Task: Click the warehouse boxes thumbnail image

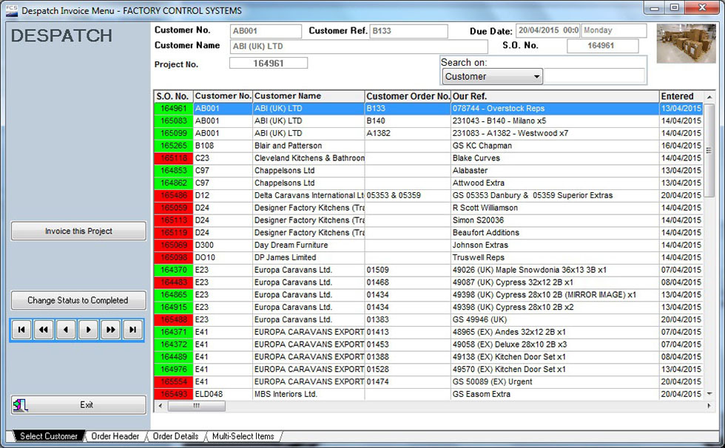Action: click(687, 44)
